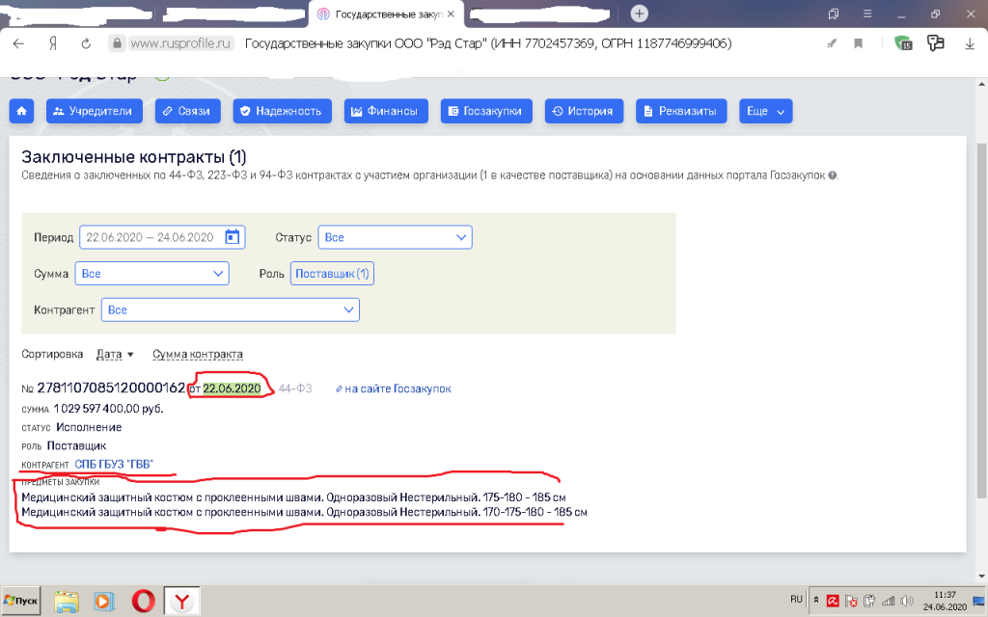Bookmark this page with the bookmark icon
Image resolution: width=988 pixels, height=617 pixels.
click(857, 43)
